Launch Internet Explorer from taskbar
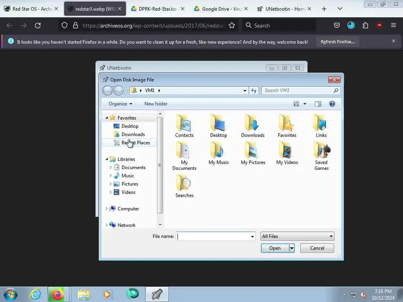The image size is (403, 302). [x=35, y=294]
